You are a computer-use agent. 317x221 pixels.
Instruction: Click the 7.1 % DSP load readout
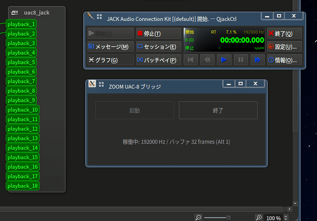click(231, 32)
